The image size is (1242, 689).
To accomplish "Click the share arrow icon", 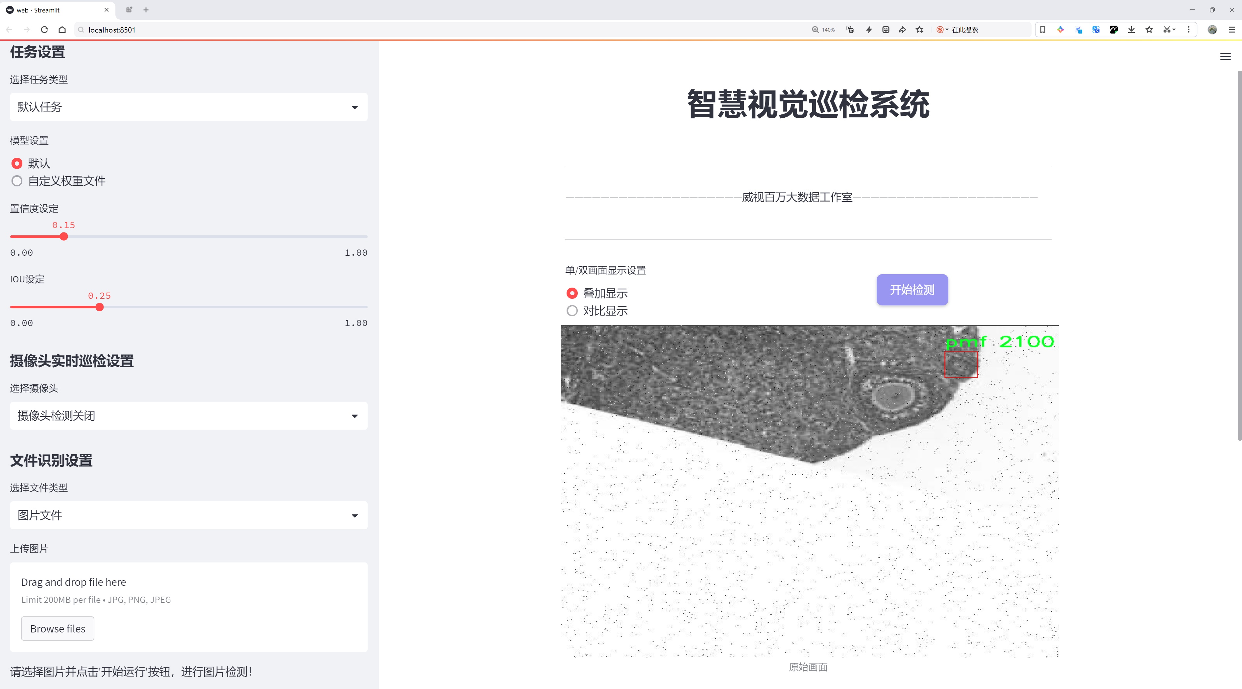I will [903, 30].
